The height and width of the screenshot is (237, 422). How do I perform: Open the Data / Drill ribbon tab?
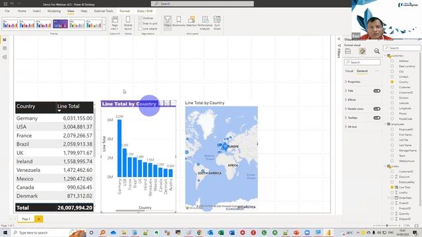145,11
